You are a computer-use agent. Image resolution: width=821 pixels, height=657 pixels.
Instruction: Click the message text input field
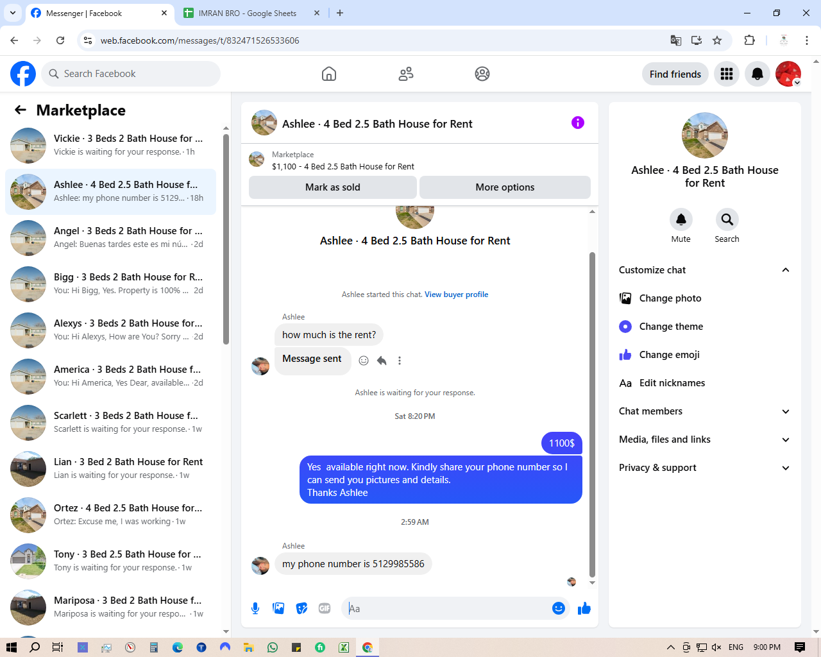pos(448,608)
